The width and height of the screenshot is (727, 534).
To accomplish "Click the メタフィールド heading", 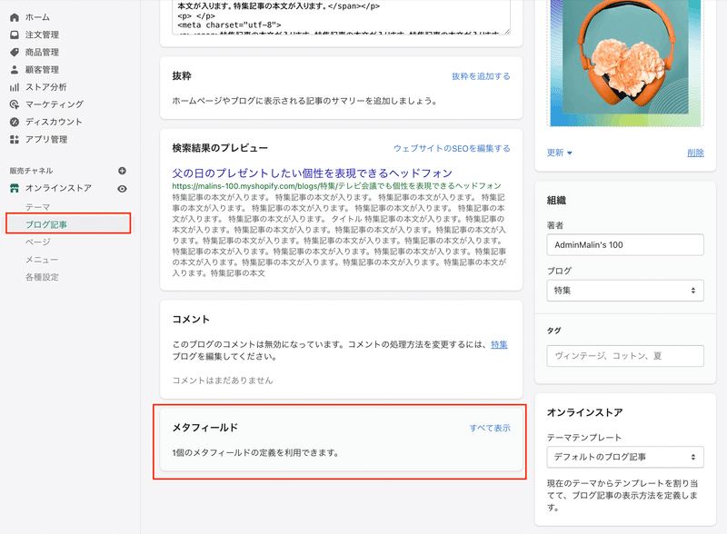I will [x=205, y=428].
